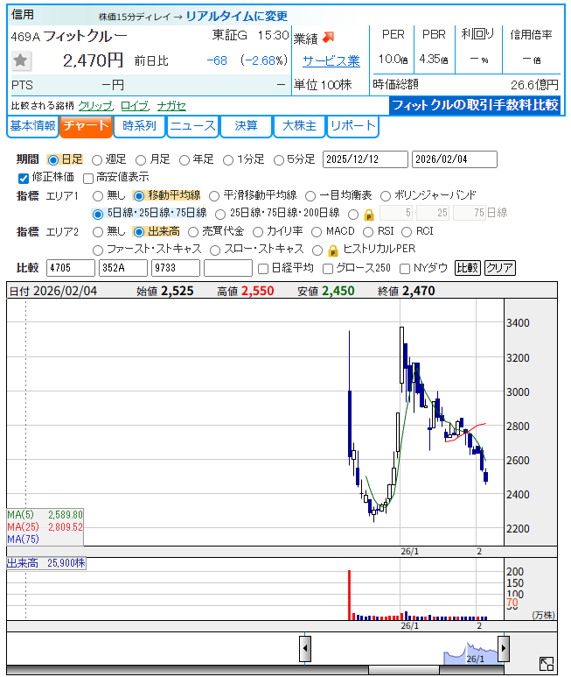Screen dimensions: 571x677
Task: Select 移動平均線 indicator radio
Action: pyautogui.click(x=139, y=196)
